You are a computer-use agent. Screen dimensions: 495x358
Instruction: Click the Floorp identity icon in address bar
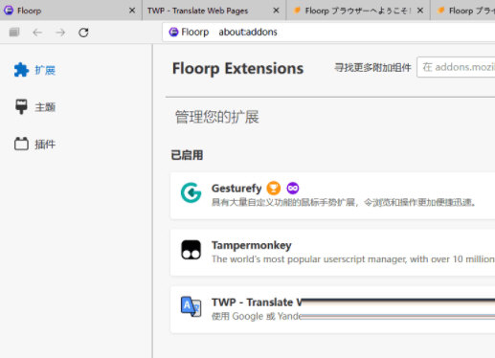(x=173, y=32)
